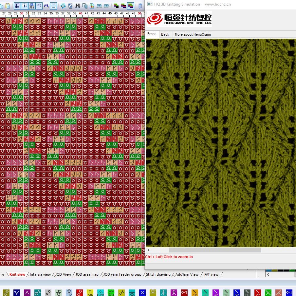Viewport: 296px width, 296px height.
Task: Click the striped shield toolbar icon
Action: click(x=70, y=6)
